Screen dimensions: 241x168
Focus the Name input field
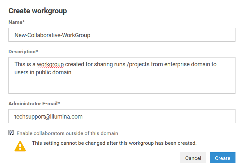tap(122, 35)
